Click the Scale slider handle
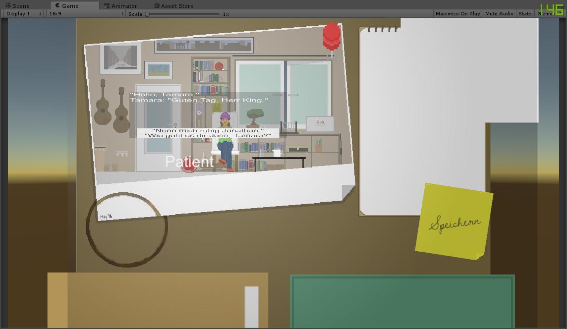 pyautogui.click(x=147, y=14)
